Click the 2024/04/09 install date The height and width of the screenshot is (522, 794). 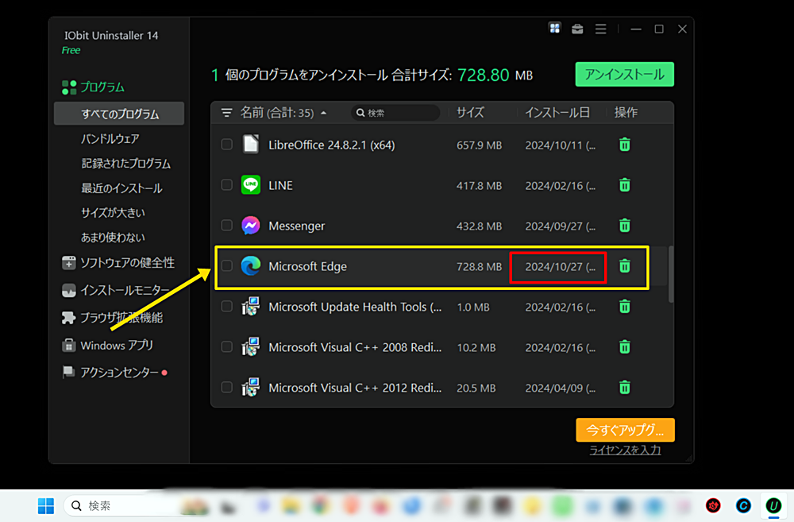pos(560,389)
